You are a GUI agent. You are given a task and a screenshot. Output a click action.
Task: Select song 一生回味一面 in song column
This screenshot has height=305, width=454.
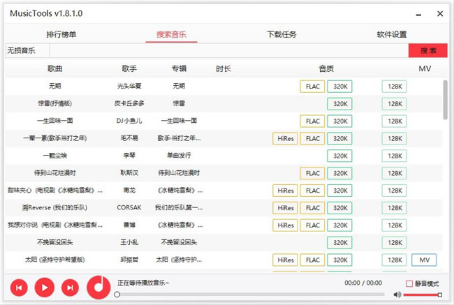(55, 121)
